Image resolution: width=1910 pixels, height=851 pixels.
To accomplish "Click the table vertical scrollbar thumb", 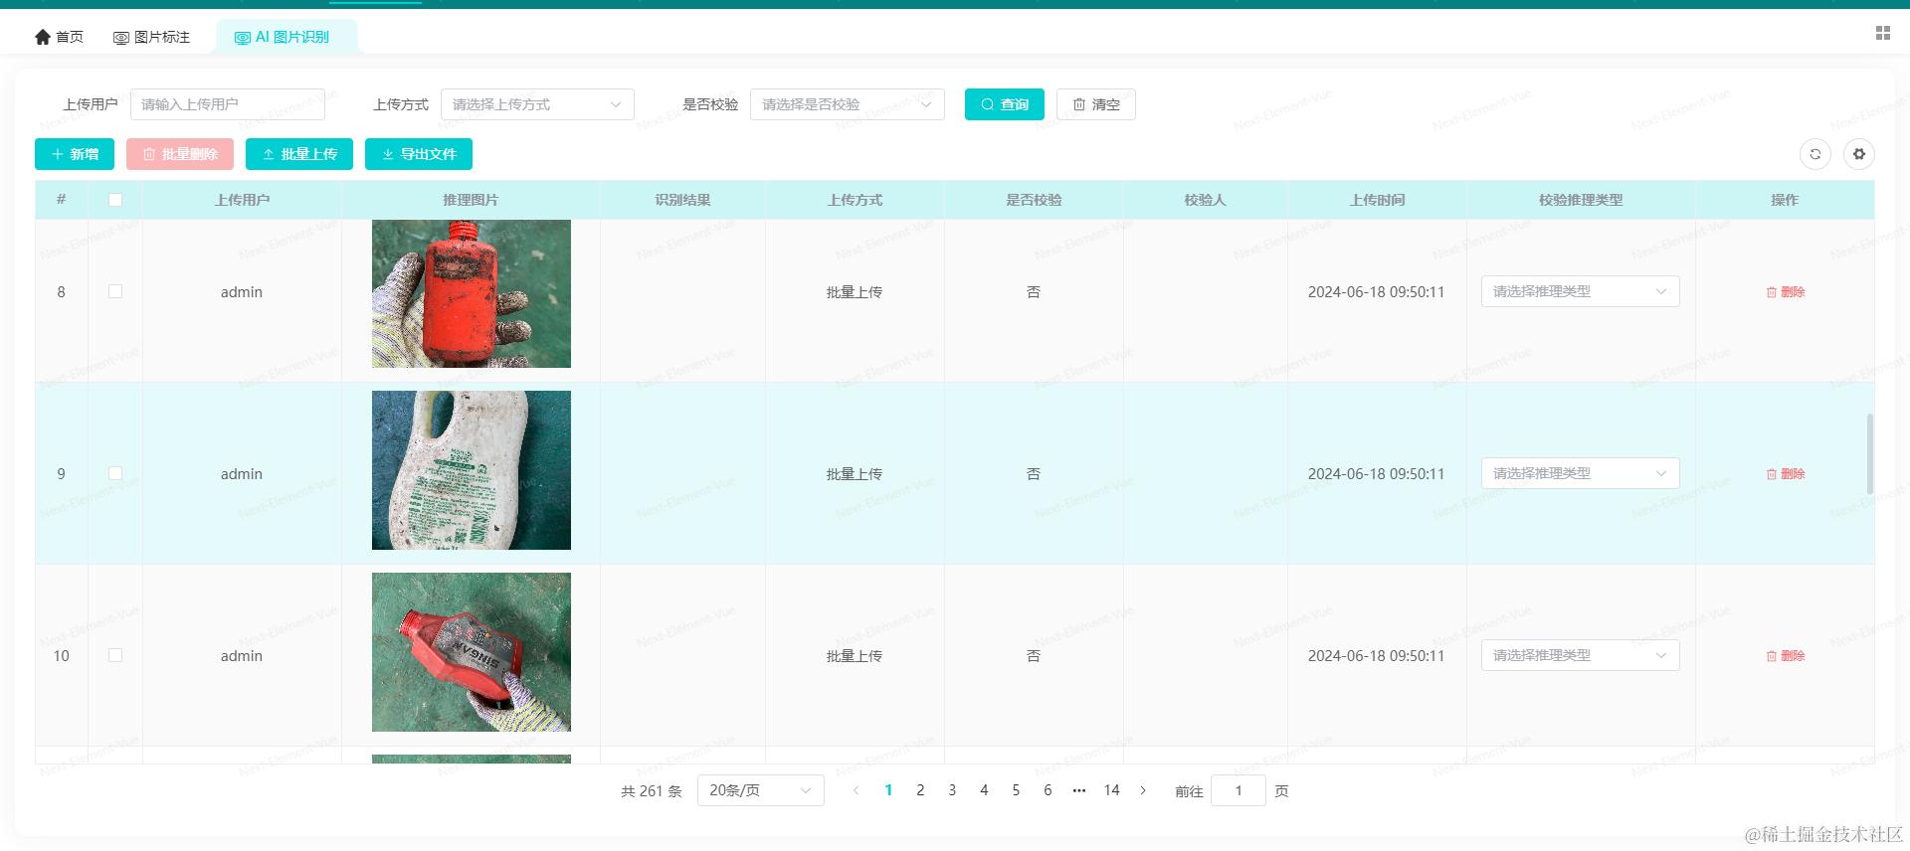I will tap(1870, 453).
